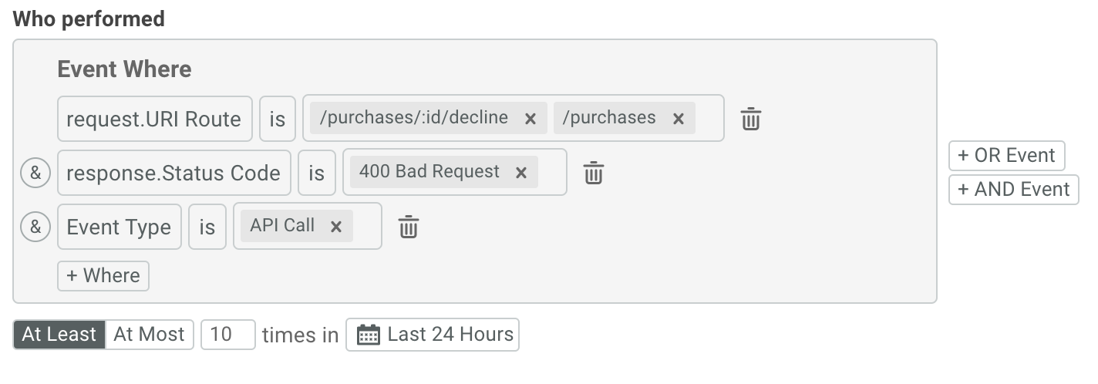Viewport: 1098px width, 384px height.
Task: Open the calendar icon date picker
Action: (369, 335)
